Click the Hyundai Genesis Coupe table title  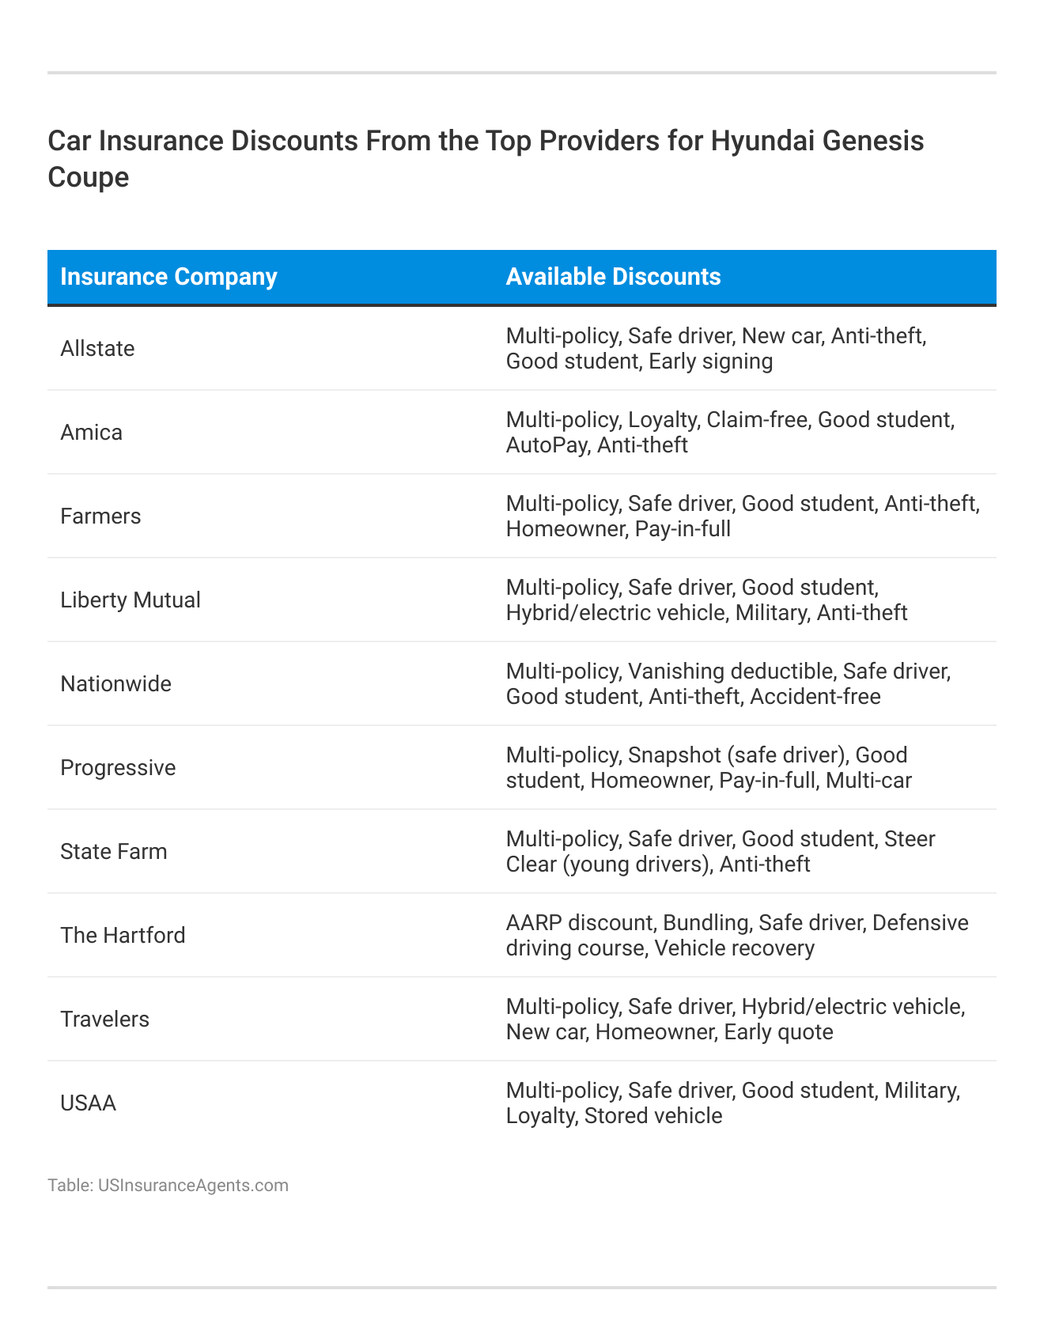coord(486,159)
